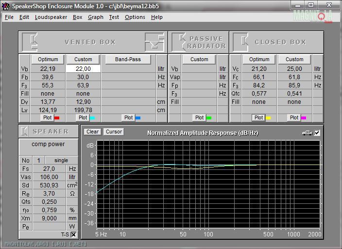Image resolution: width=342 pixels, height=249 pixels.
Task: Open the Options menu
Action: (x=135, y=17)
